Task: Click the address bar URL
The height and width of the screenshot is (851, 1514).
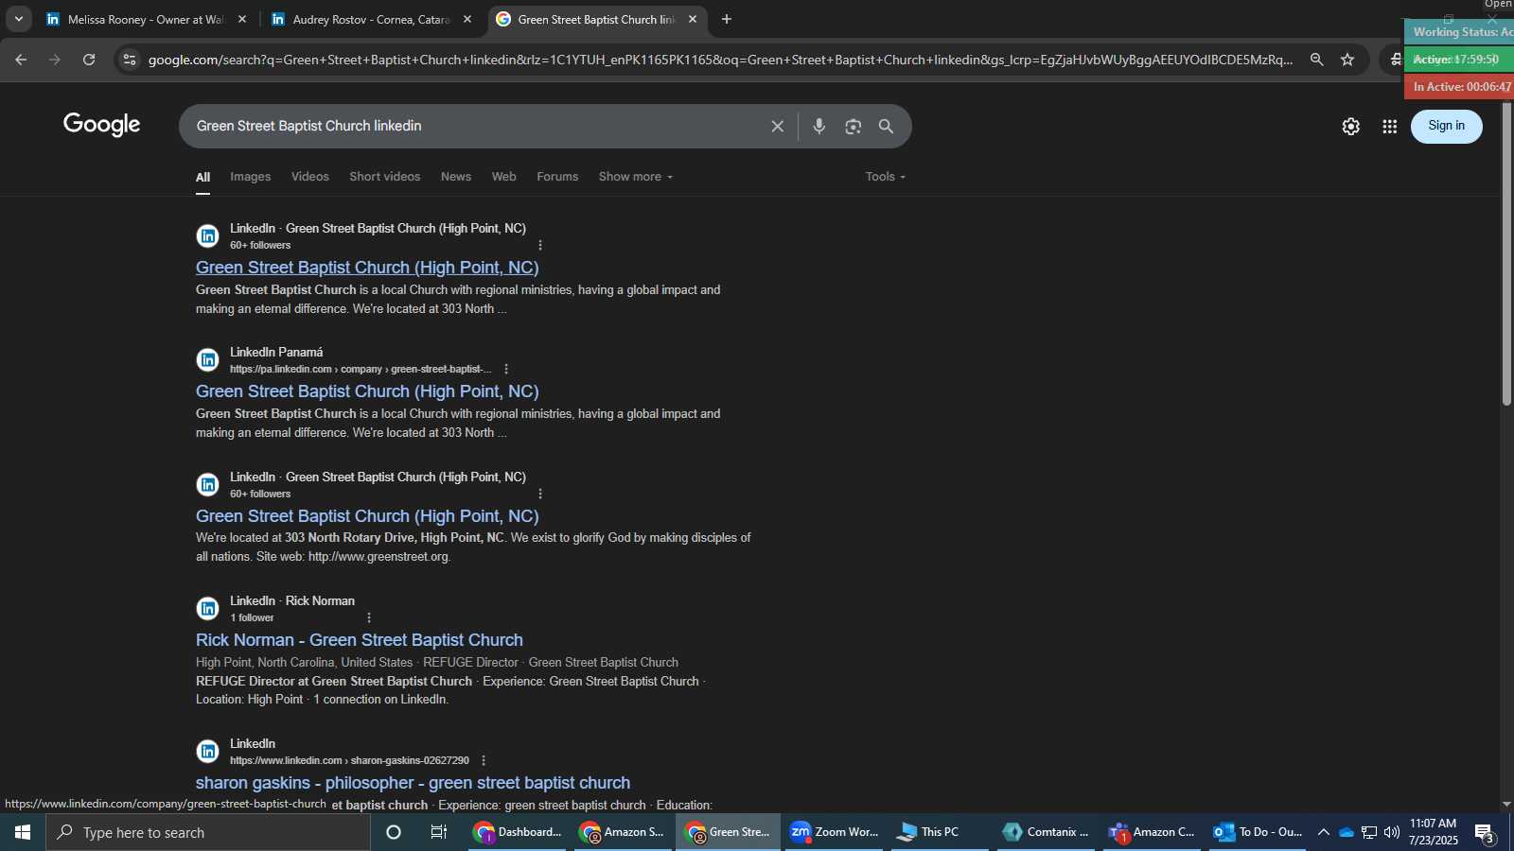Action: (719, 60)
